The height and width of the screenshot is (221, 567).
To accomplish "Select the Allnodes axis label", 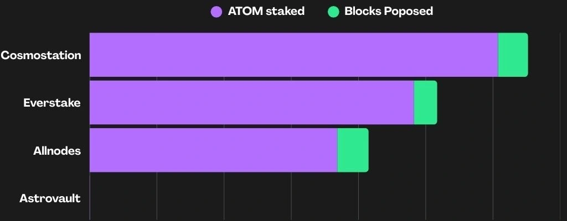I will [57, 150].
